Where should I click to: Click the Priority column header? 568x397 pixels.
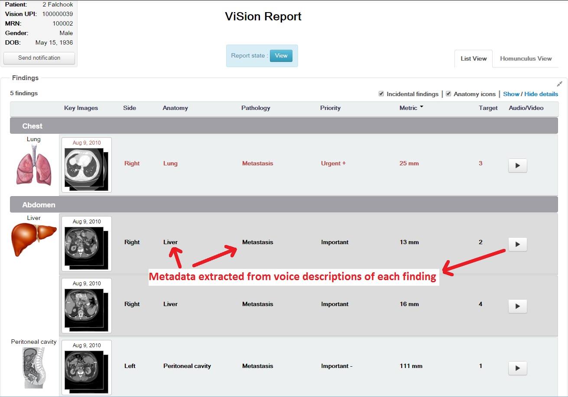tap(330, 108)
